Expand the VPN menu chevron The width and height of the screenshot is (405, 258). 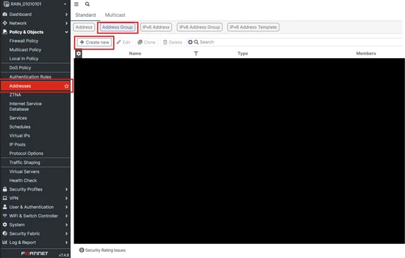(x=67, y=198)
